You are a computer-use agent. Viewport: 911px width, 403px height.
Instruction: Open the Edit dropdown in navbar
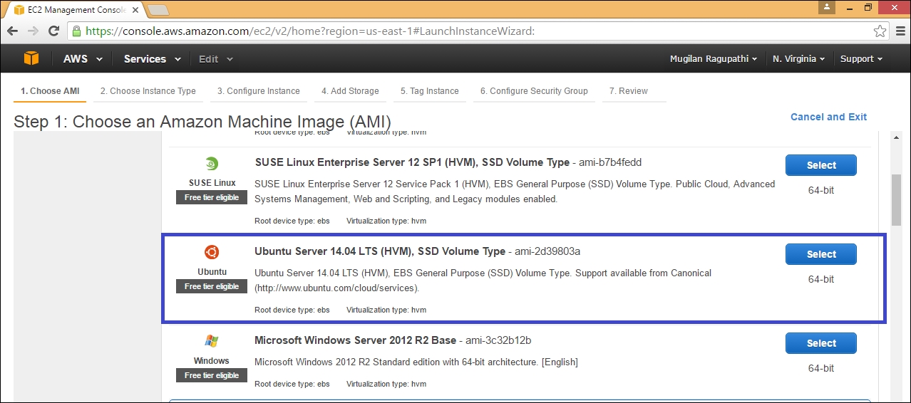tap(216, 59)
